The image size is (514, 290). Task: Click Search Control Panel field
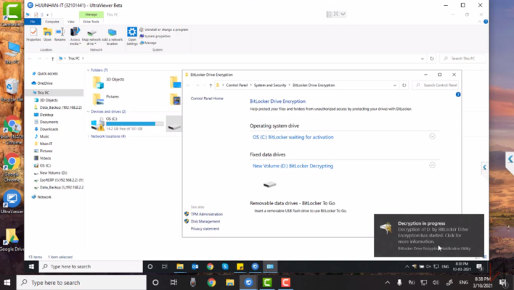pyautogui.click(x=436, y=85)
